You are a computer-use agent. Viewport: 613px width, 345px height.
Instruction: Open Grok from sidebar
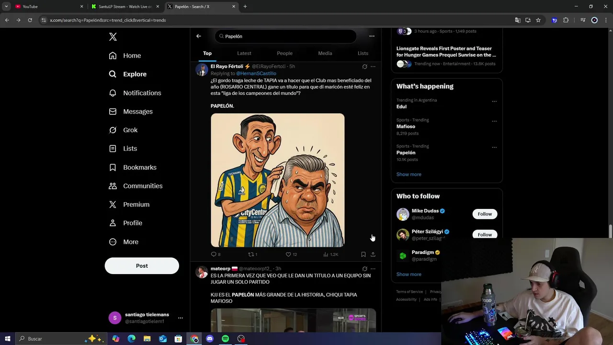(x=123, y=130)
